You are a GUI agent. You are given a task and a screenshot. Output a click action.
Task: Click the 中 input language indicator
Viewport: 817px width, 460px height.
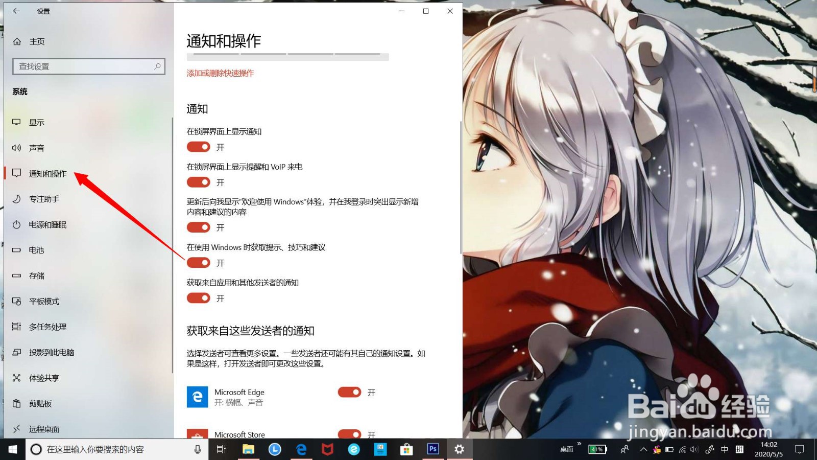pyautogui.click(x=725, y=449)
